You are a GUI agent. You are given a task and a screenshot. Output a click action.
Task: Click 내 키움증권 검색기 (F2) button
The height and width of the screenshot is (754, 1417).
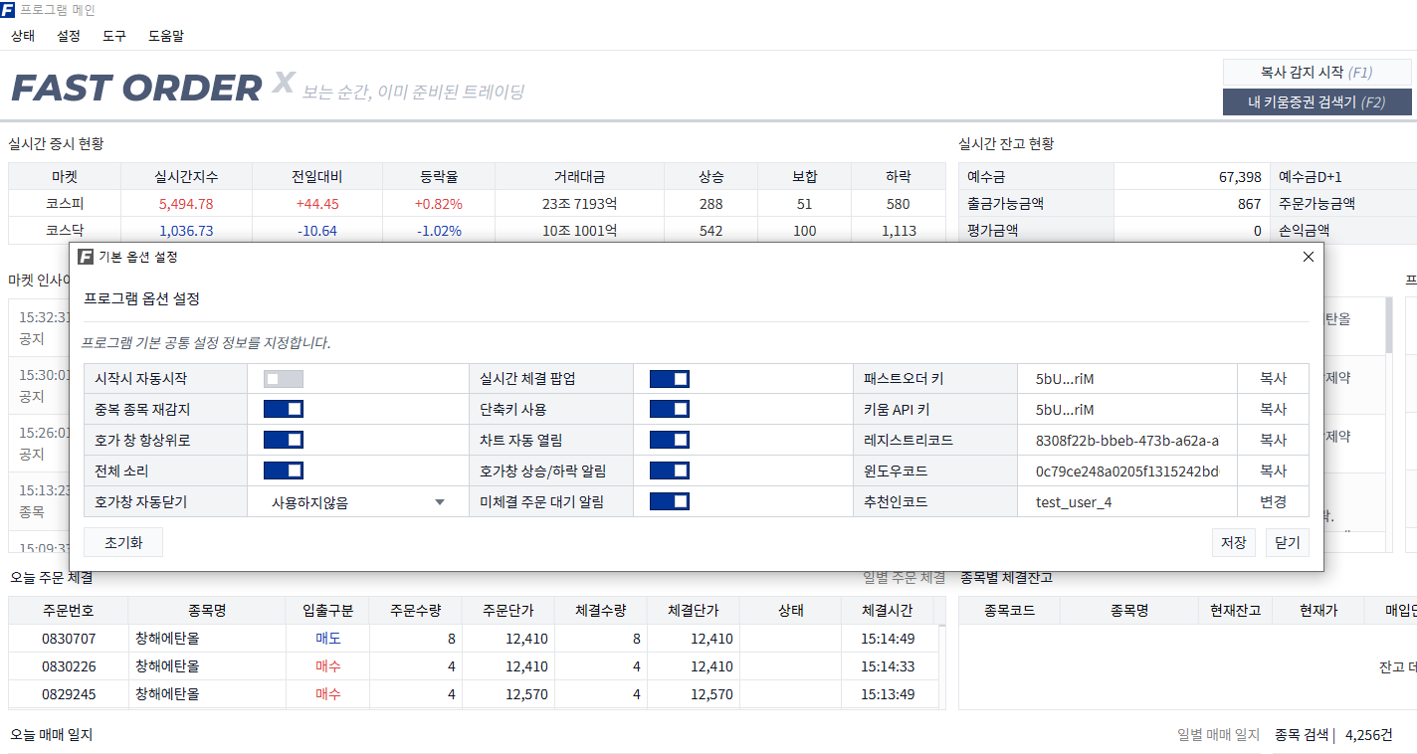point(1316,101)
